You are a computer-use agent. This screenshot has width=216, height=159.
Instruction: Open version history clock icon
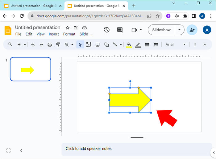point(107,30)
